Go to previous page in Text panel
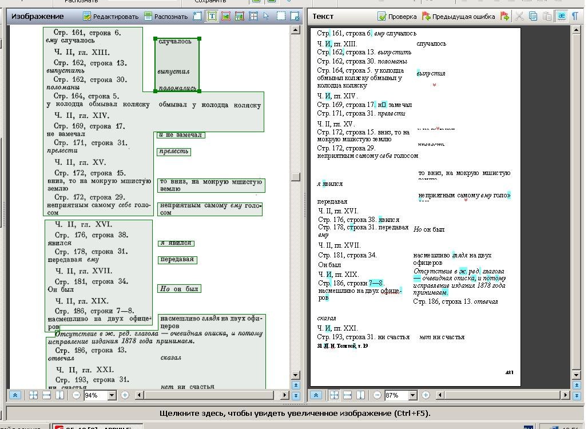This screenshot has width=588, height=429. click(577, 385)
